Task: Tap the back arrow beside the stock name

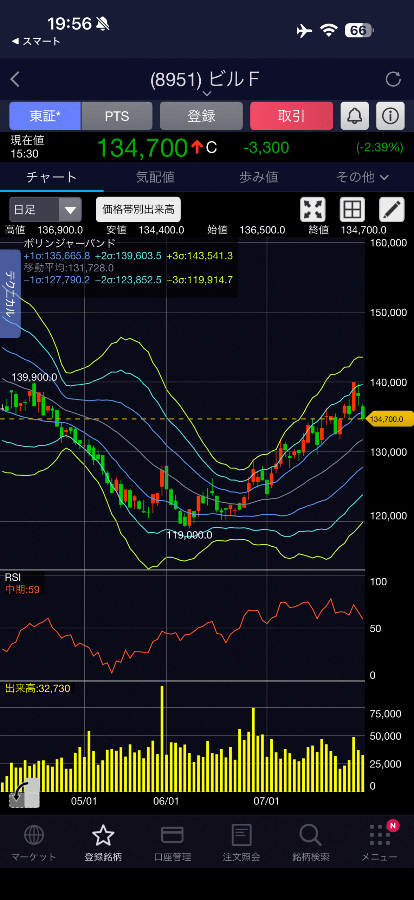Action: [15, 79]
